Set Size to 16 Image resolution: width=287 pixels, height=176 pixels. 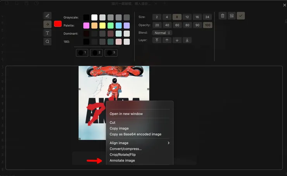pyautogui.click(x=197, y=17)
